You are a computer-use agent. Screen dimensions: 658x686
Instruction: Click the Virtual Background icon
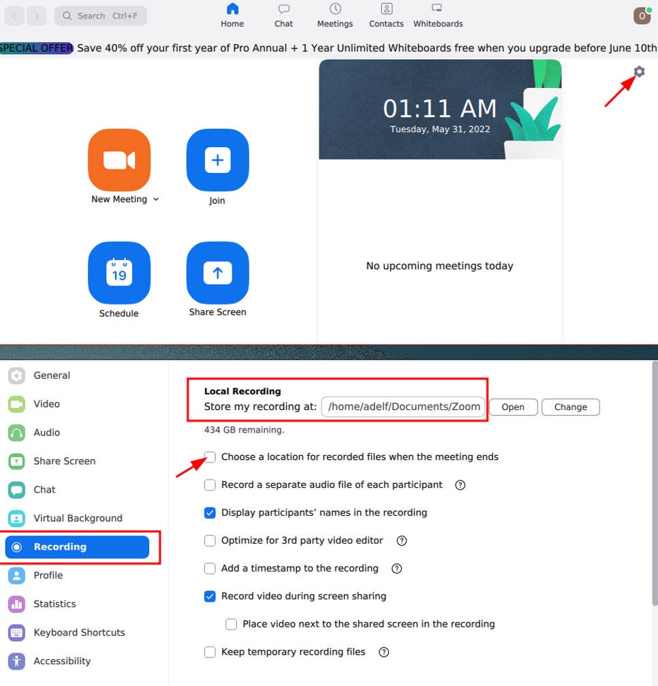(x=16, y=518)
